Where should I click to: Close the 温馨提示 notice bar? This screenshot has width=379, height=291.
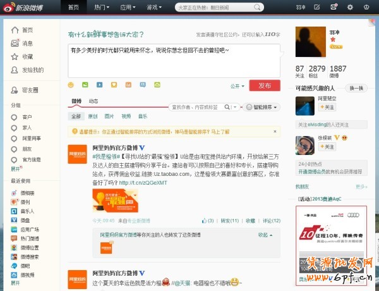coord(275,132)
